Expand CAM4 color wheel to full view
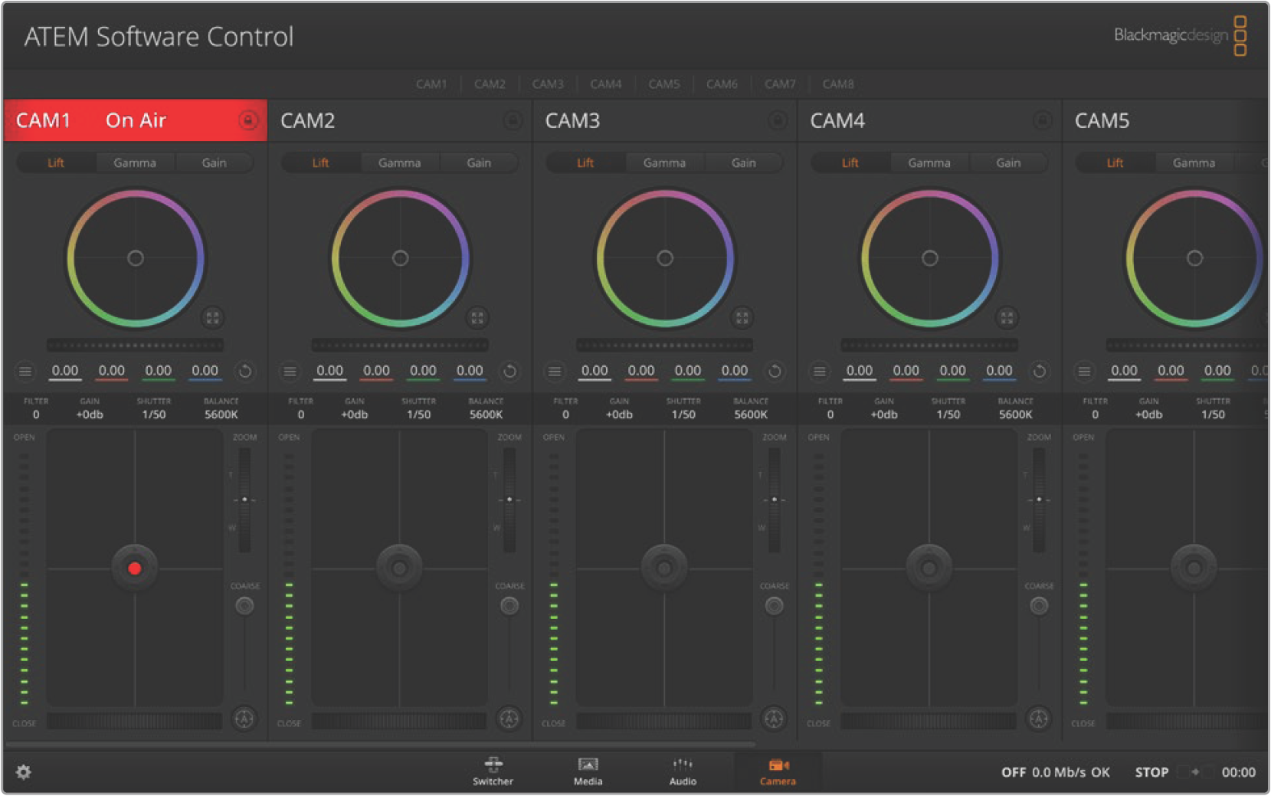The height and width of the screenshot is (796, 1271). click(x=1007, y=317)
